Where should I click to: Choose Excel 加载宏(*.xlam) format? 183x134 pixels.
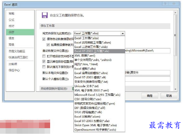pos(99,116)
